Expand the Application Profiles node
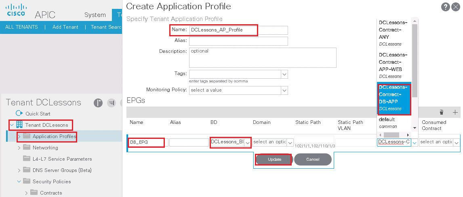This screenshot has width=463, height=197. click(19, 136)
